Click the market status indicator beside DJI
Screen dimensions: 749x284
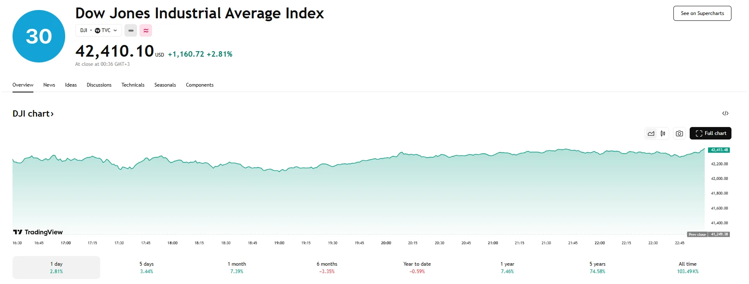coord(131,30)
